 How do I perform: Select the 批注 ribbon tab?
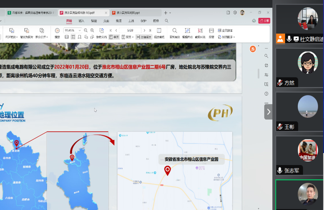click(118, 21)
